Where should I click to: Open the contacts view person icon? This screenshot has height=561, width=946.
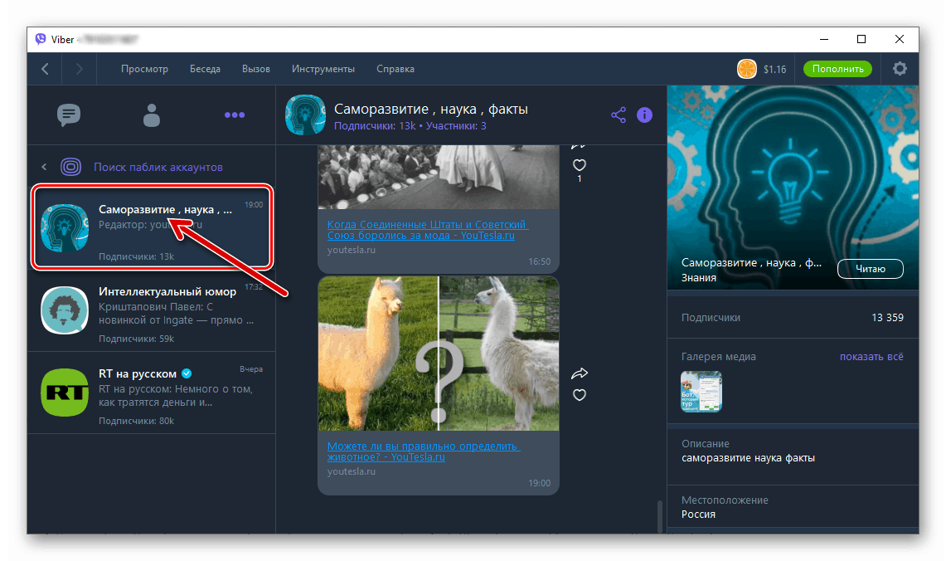click(x=152, y=115)
